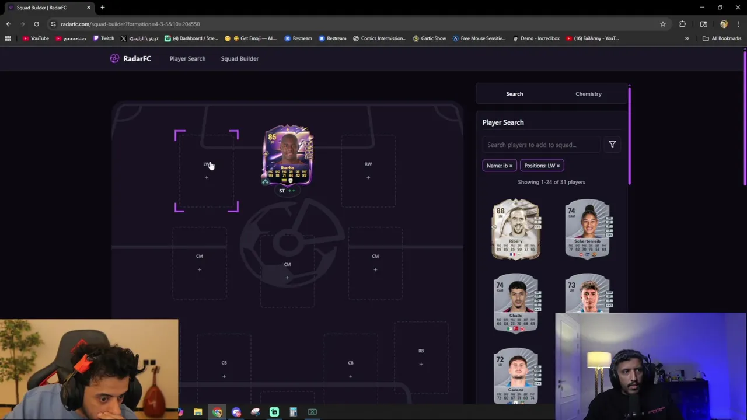Remove the 'Name: ib' filter chip
747x420 pixels.
[x=511, y=166]
